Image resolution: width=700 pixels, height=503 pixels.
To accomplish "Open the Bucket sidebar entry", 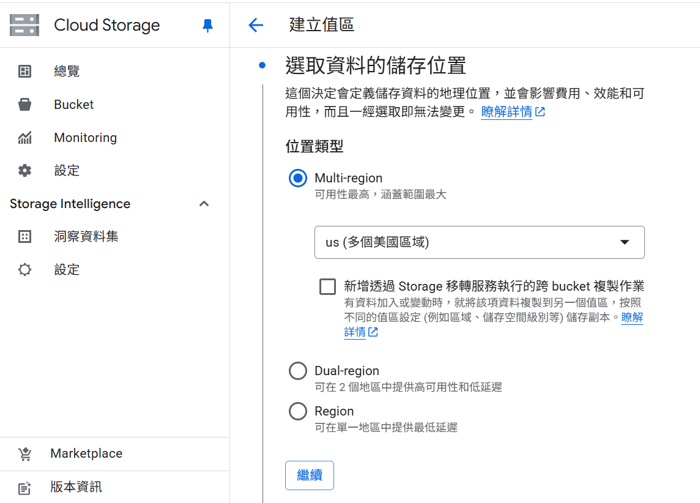I will pos(73,104).
